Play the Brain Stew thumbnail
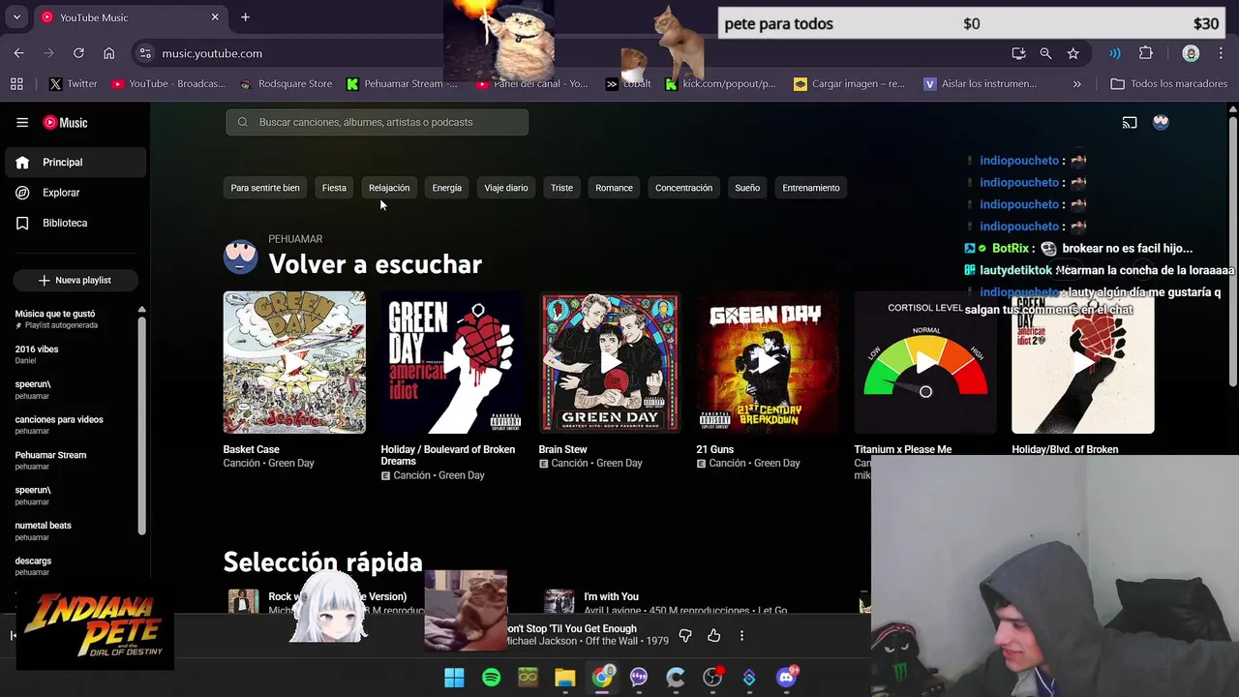This screenshot has width=1239, height=697. pos(610,362)
